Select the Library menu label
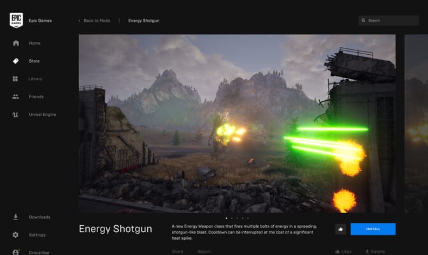The height and width of the screenshot is (255, 428). click(x=36, y=79)
